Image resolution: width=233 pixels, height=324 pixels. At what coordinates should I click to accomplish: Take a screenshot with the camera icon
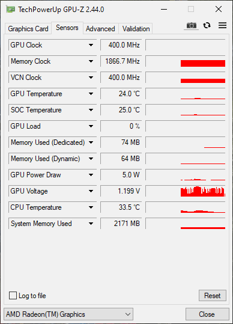pyautogui.click(x=192, y=26)
